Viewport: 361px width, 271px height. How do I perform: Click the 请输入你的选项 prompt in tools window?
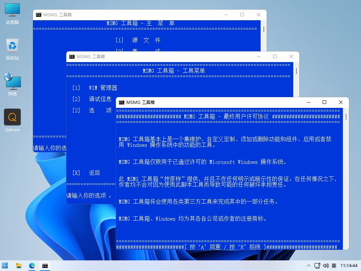click(x=89, y=196)
